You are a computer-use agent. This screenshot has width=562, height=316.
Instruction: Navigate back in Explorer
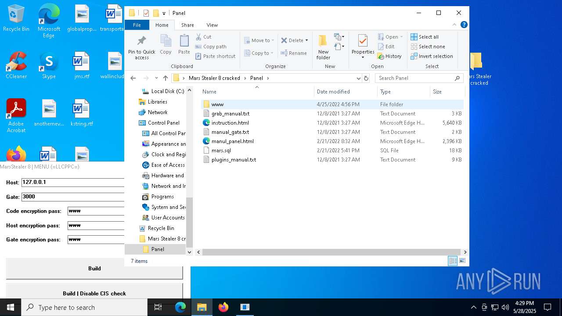pyautogui.click(x=133, y=78)
